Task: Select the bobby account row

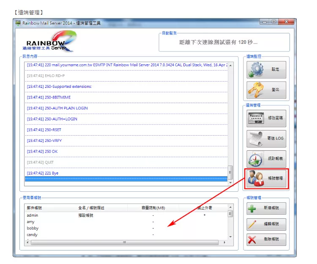Action: [33, 228]
